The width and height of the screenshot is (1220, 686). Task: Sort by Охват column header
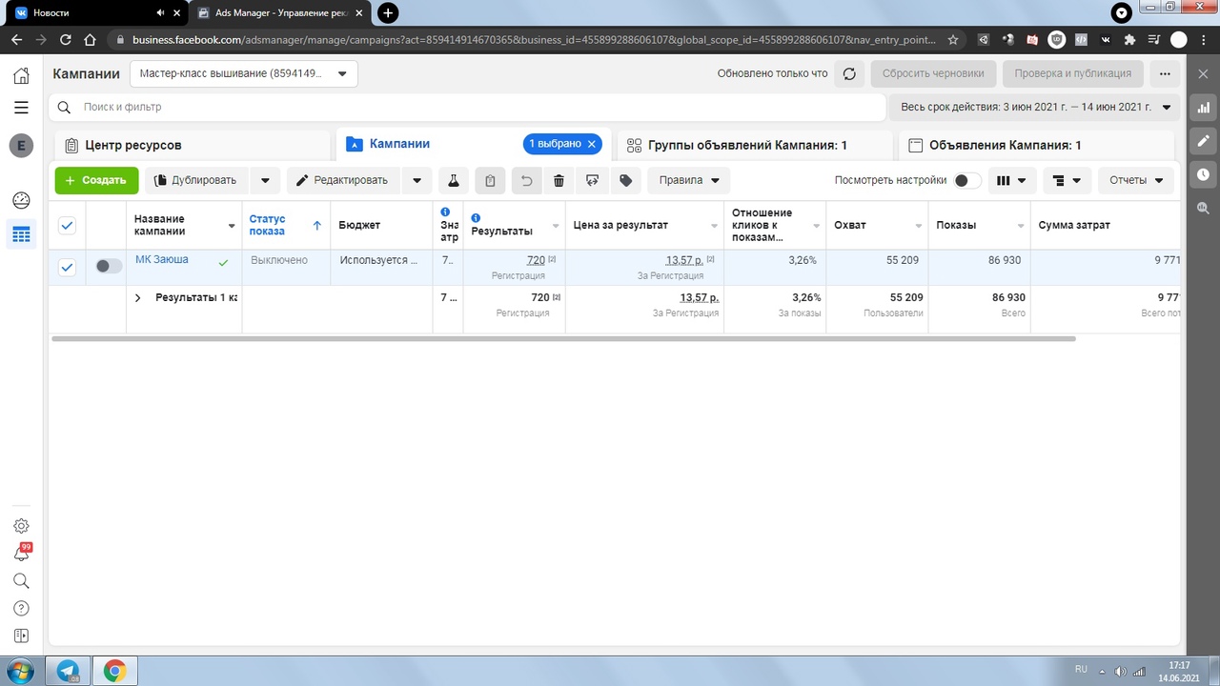[877, 225]
